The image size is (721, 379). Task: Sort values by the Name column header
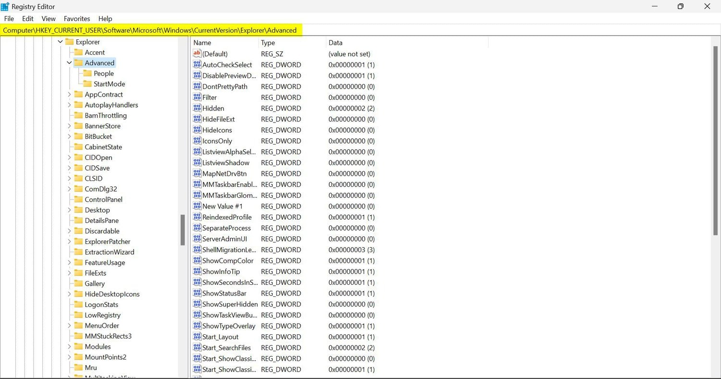[x=224, y=43]
